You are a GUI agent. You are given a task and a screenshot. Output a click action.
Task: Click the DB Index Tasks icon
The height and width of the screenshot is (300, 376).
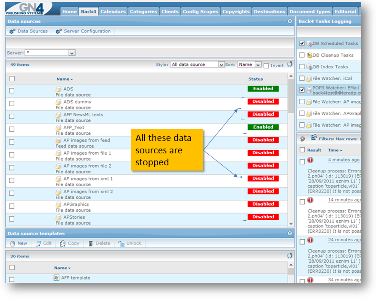coord(309,67)
